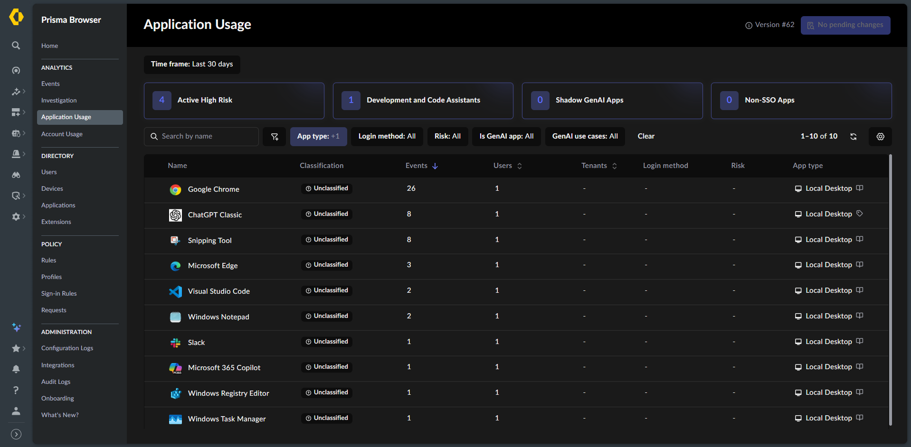
Task: Open the App type filter dropdown
Action: [318, 137]
